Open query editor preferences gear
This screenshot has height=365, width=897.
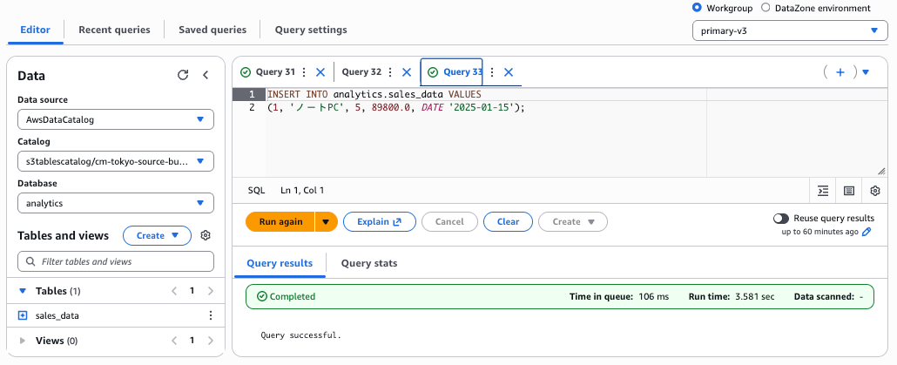pyautogui.click(x=875, y=190)
